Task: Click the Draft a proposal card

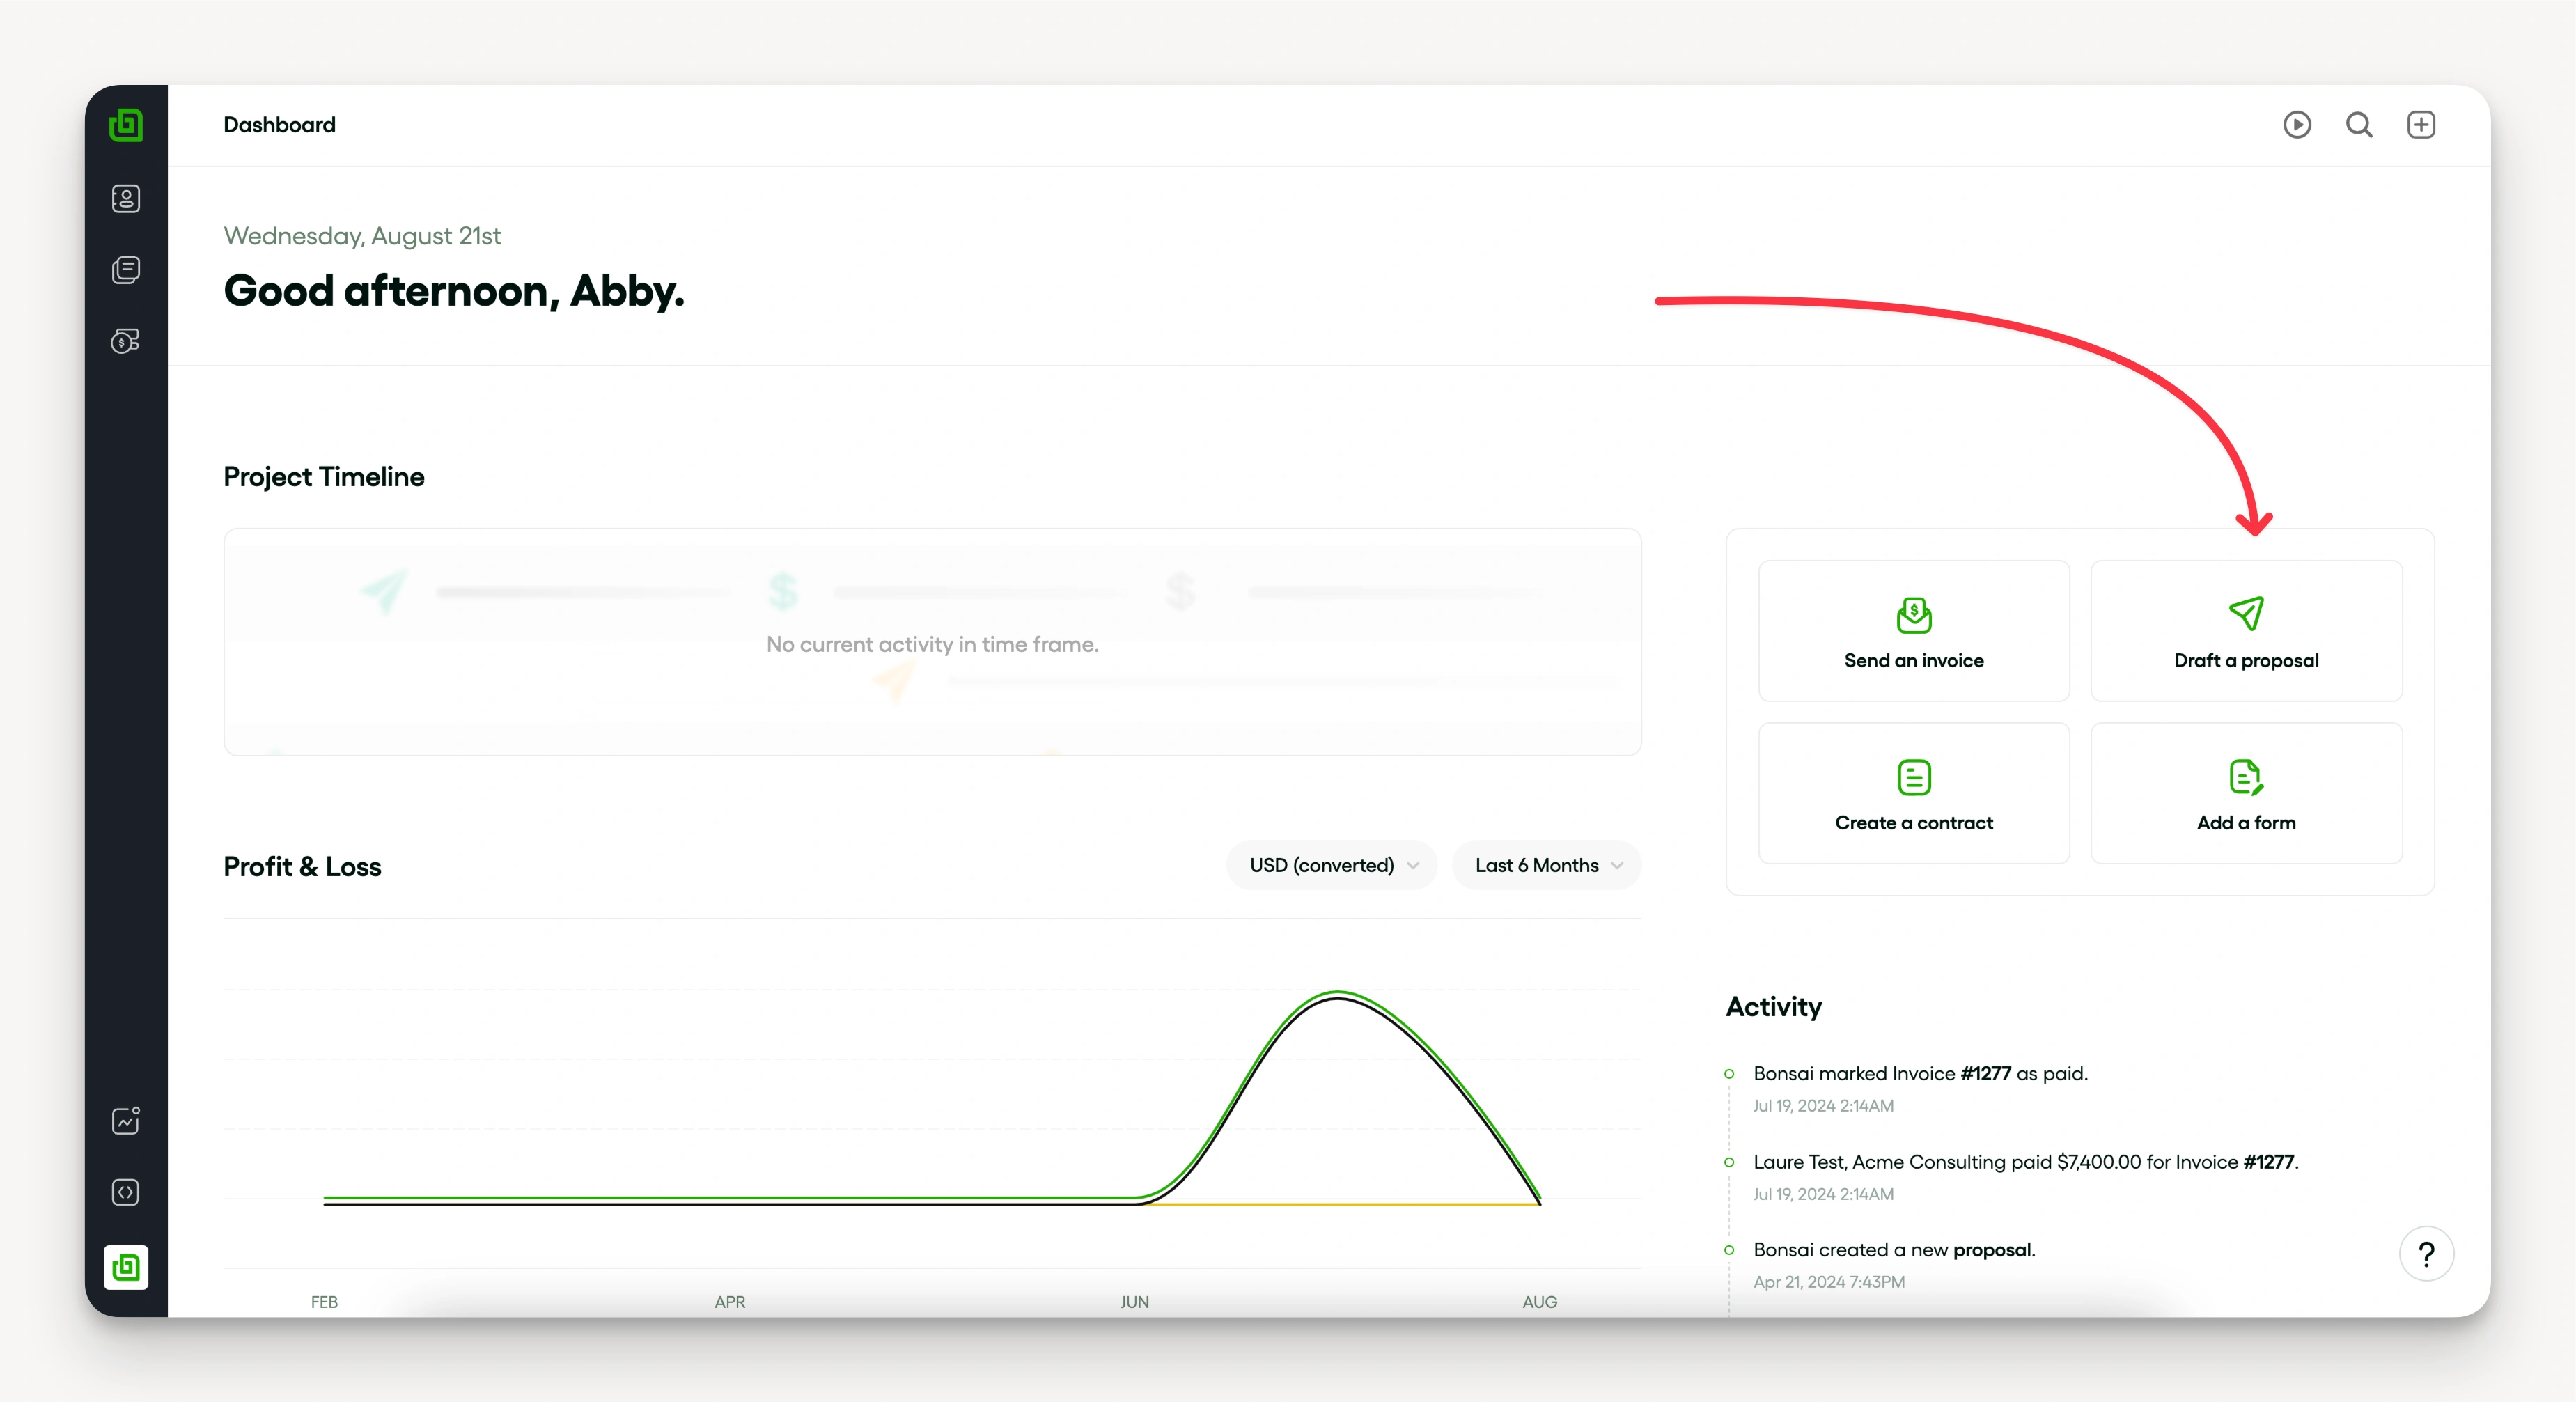Action: tap(2246, 631)
